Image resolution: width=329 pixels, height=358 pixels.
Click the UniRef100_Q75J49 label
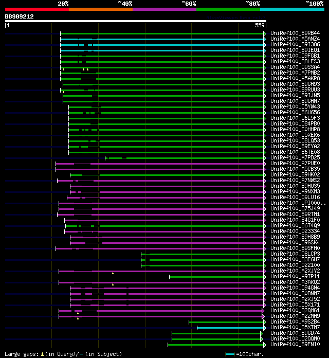point(295,208)
